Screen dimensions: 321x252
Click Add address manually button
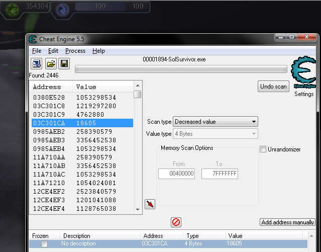287,222
